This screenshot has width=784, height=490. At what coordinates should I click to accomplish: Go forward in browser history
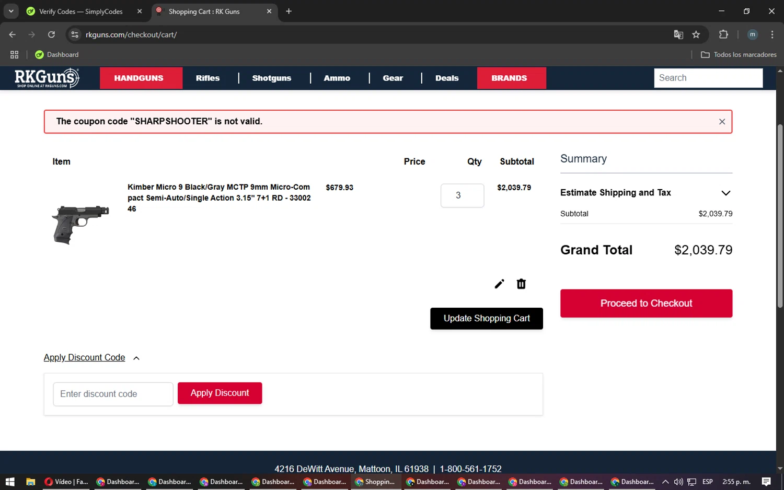(32, 34)
